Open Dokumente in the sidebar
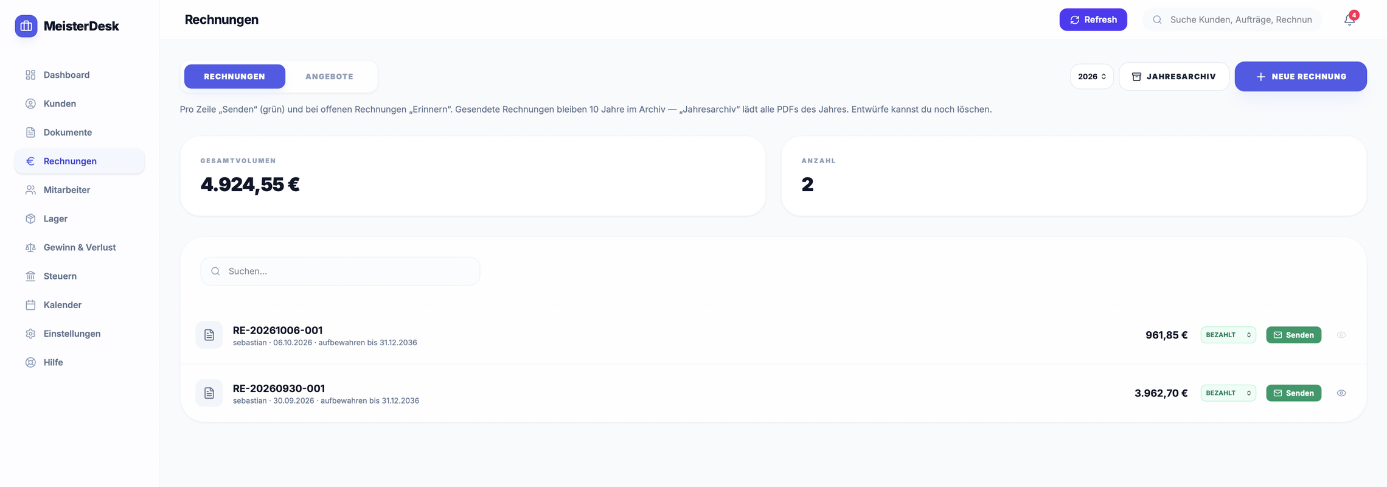This screenshot has height=487, width=1387. (80, 132)
